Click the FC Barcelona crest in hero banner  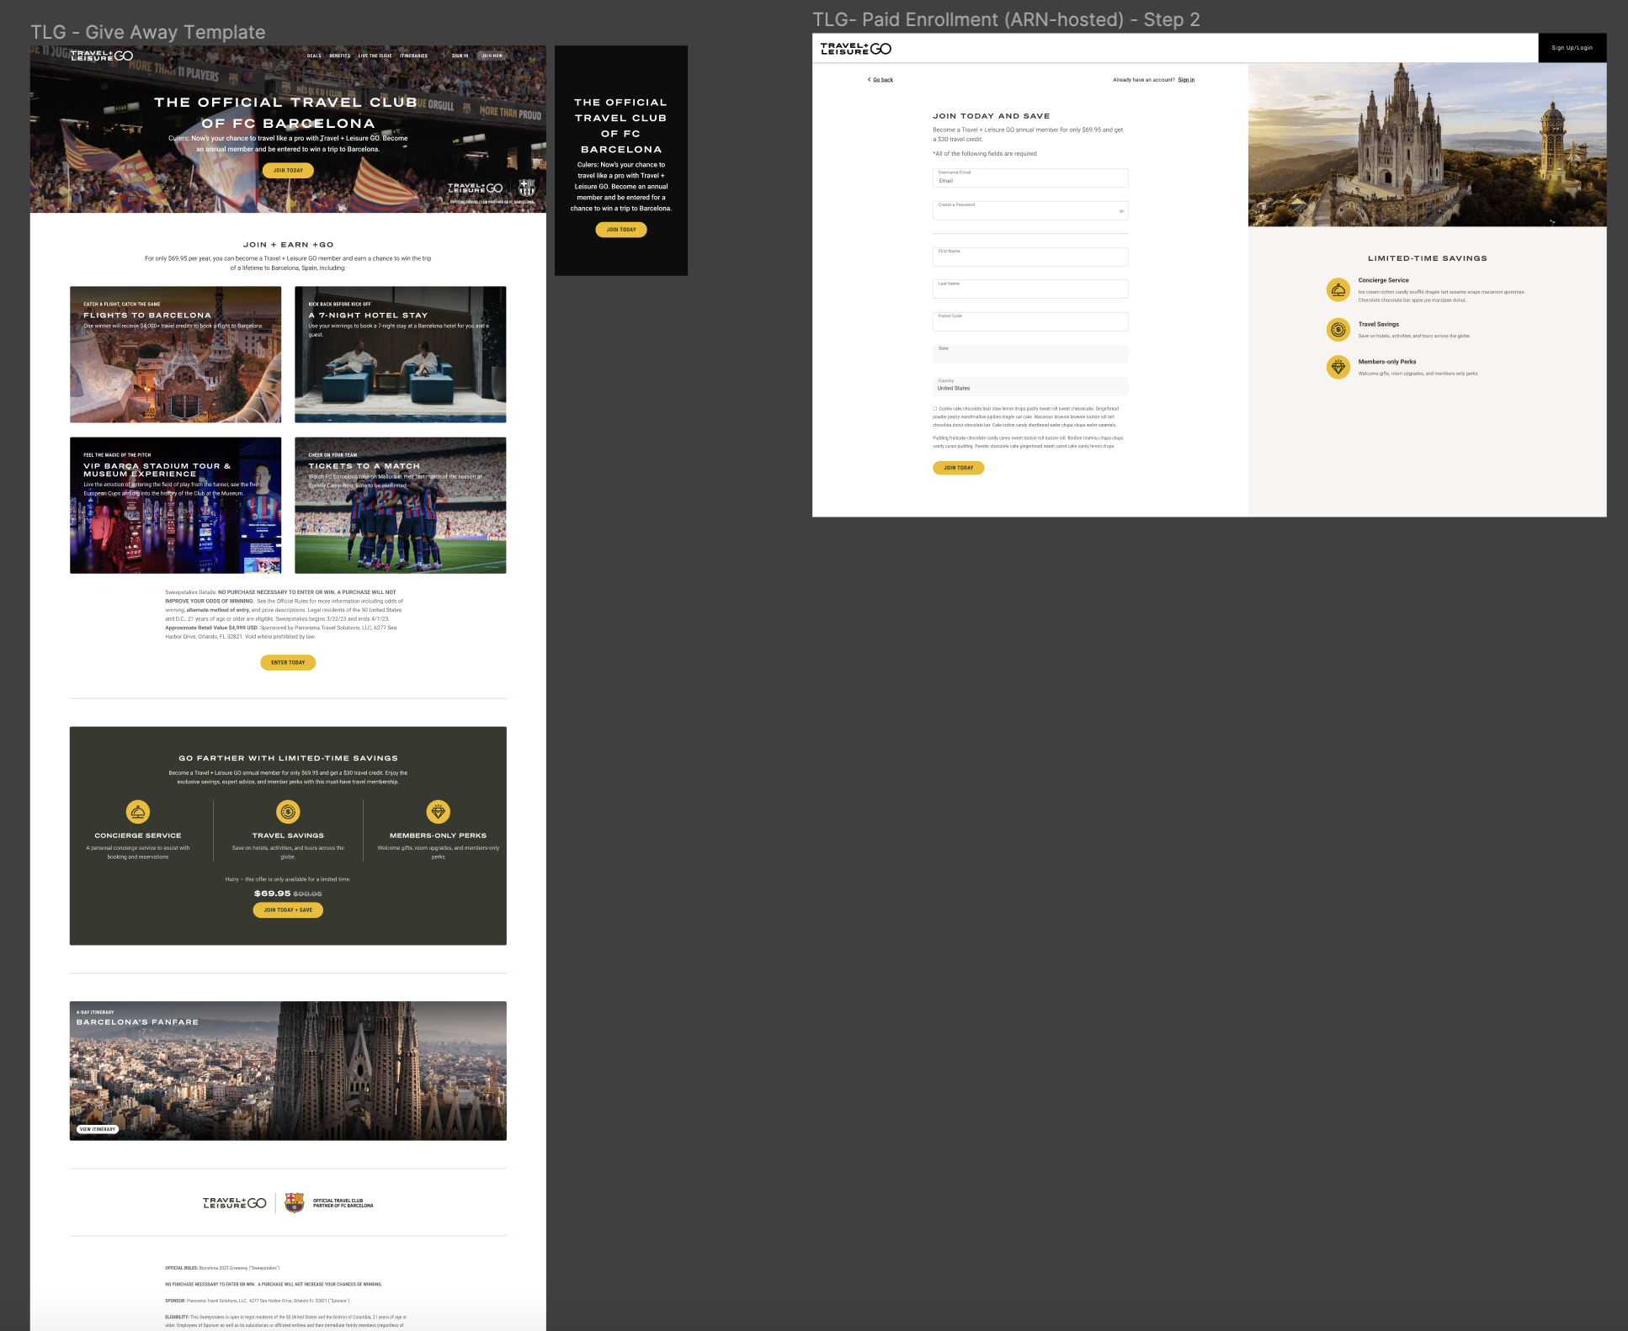[x=526, y=188]
